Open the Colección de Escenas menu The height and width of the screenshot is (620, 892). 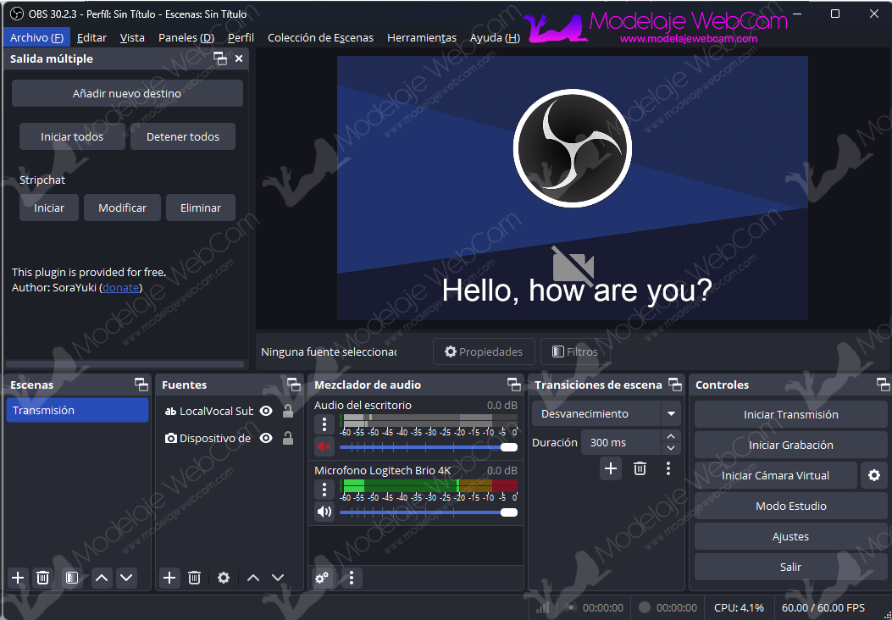pos(320,37)
